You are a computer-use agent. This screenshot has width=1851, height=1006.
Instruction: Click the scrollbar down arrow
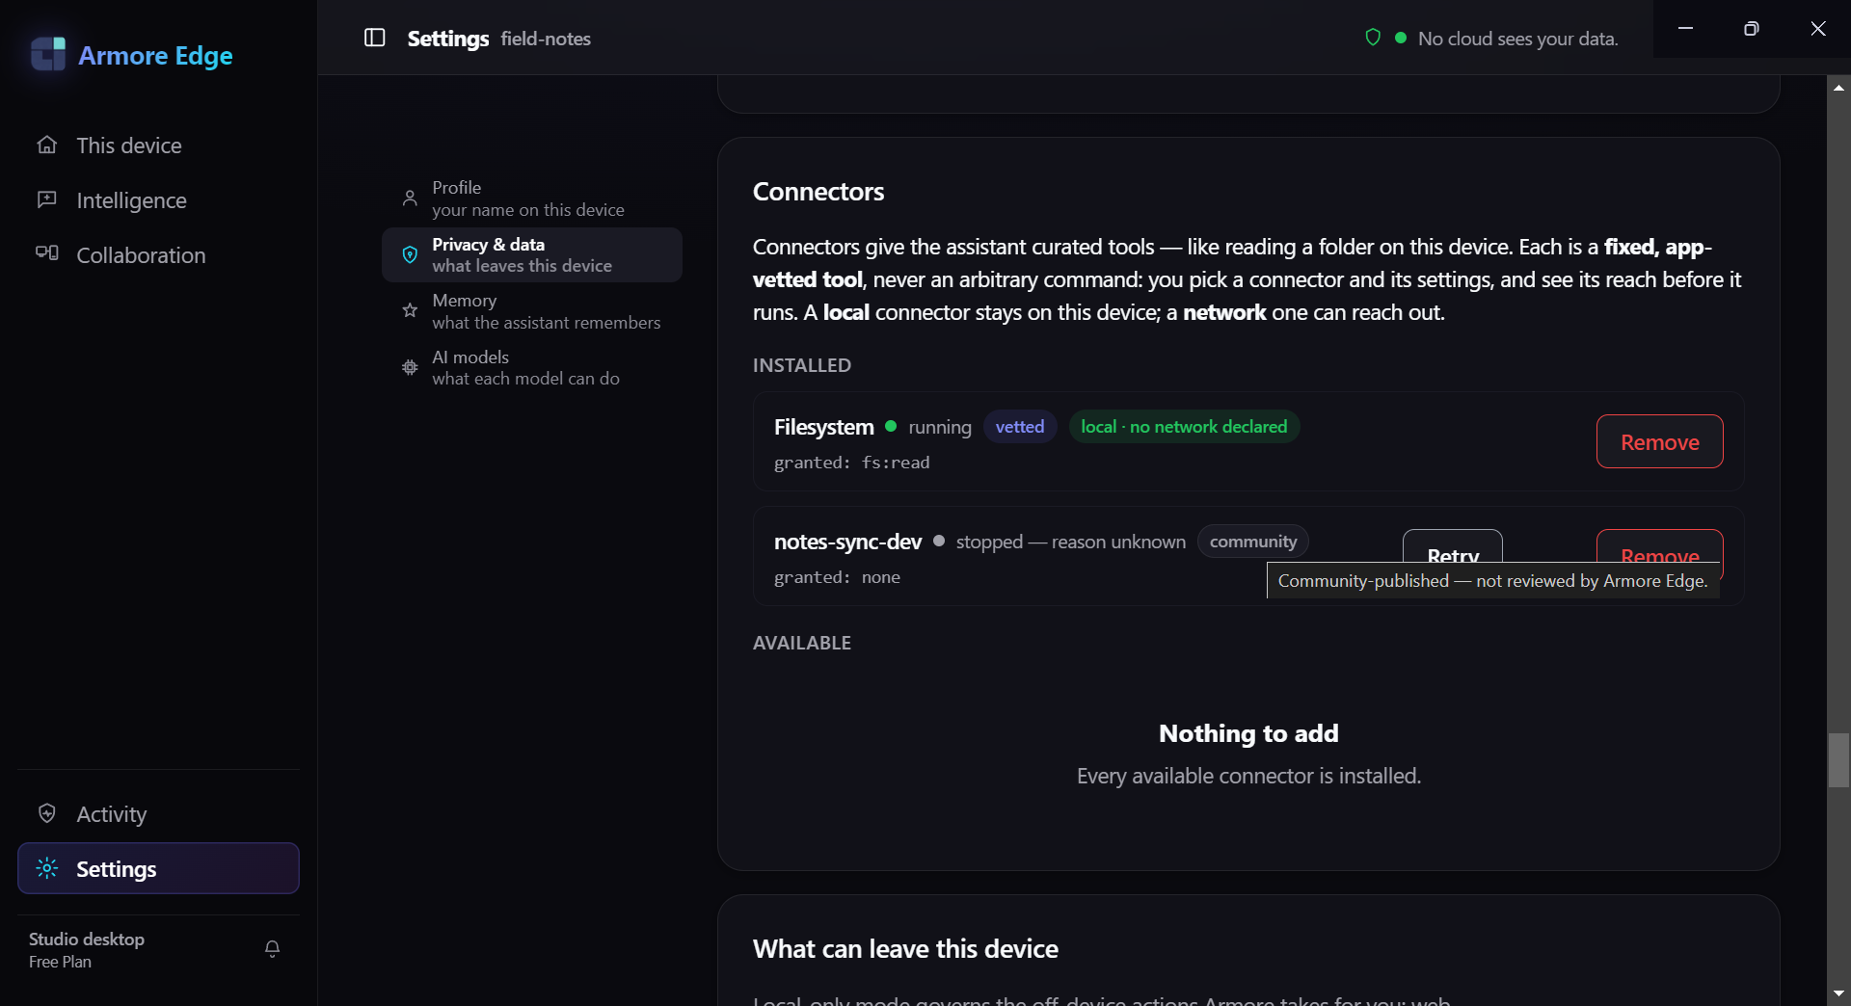(1838, 993)
